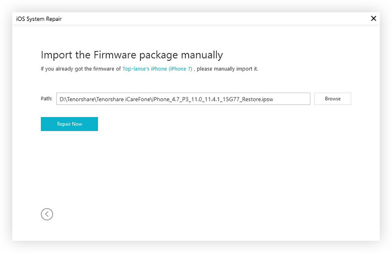Click the Path: label beside the field
The image size is (392, 253).
tap(46, 99)
